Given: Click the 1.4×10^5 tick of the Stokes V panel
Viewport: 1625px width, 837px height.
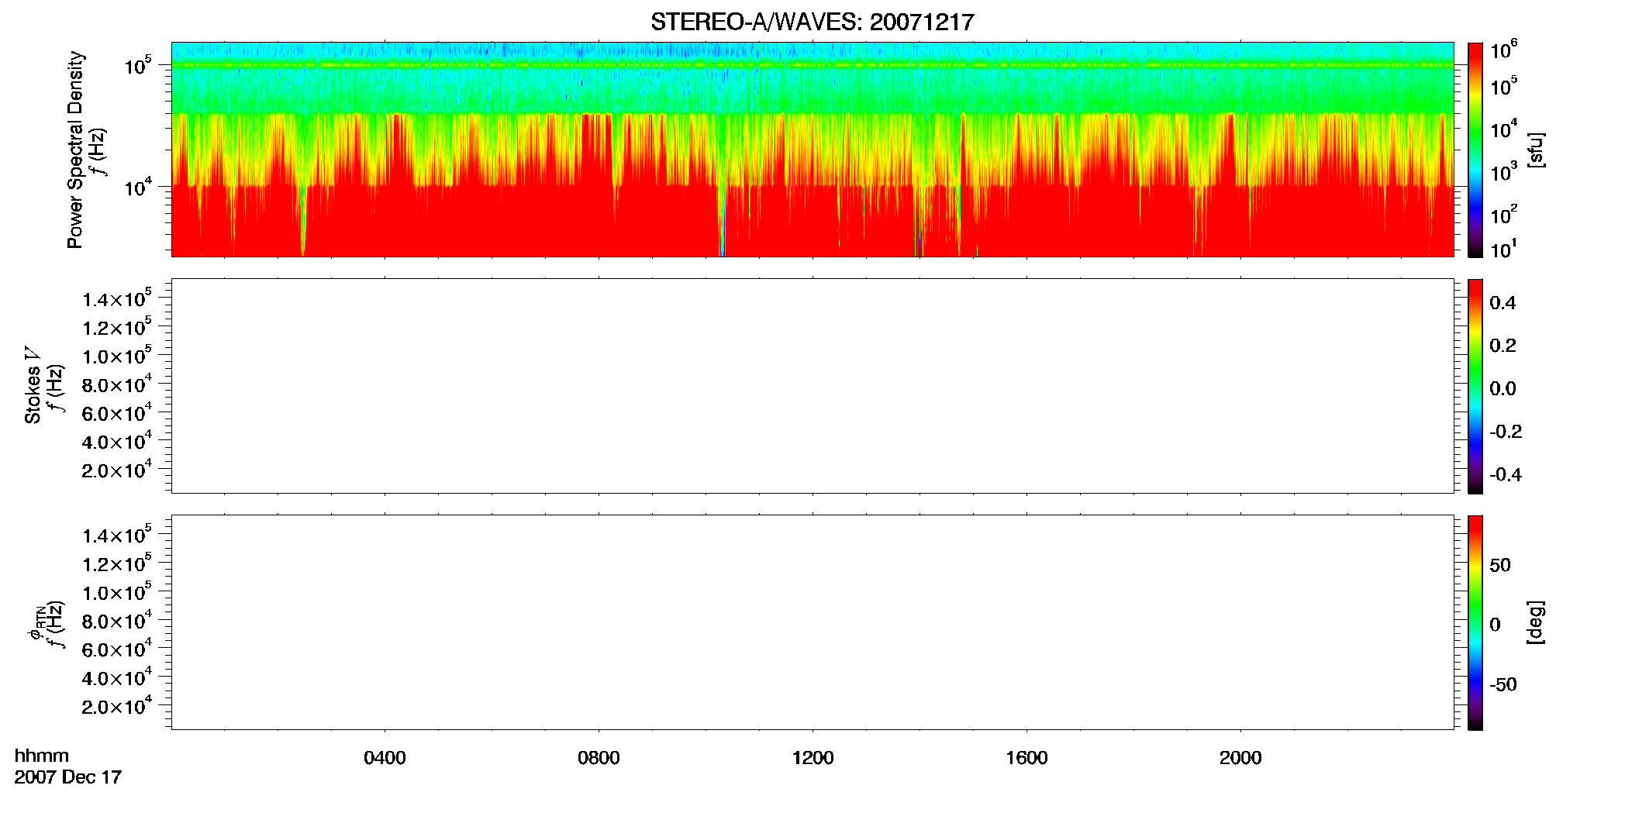Looking at the screenshot, I should click(116, 298).
